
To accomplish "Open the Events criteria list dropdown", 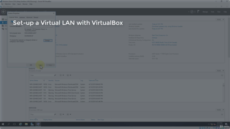I will 61,75.
